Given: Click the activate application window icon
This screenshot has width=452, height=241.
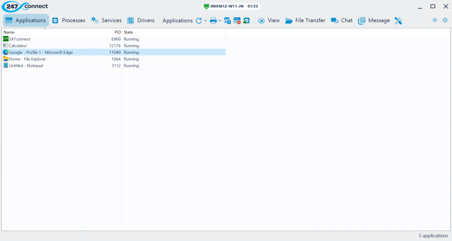Looking at the screenshot, I should point(227,20).
